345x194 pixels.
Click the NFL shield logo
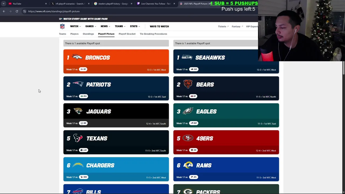(62, 26)
